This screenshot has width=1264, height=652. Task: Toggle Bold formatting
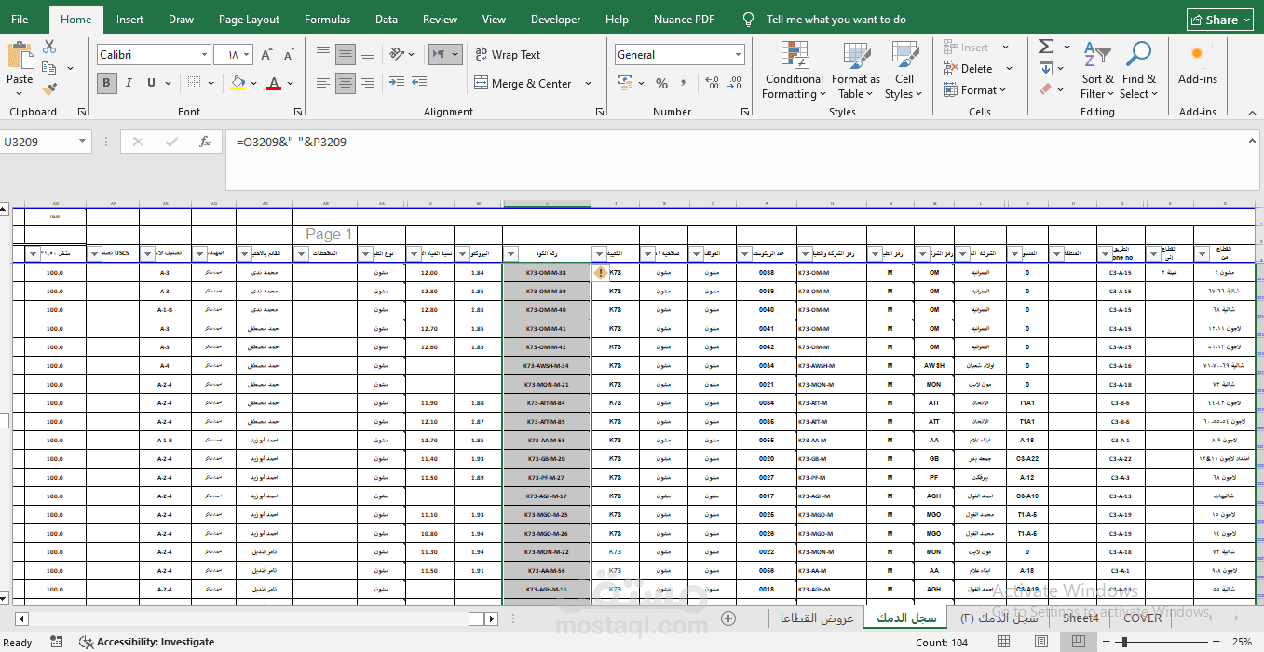(107, 84)
